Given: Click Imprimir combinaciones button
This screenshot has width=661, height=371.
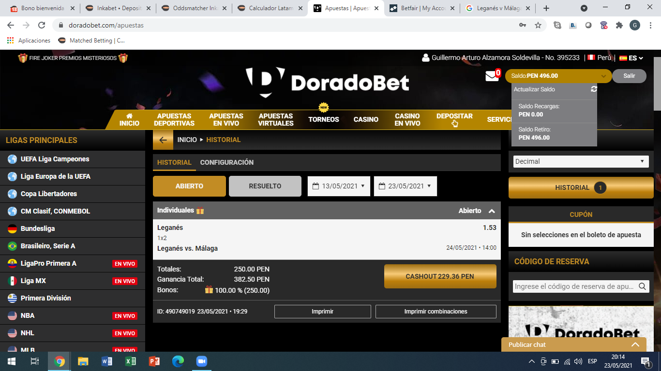Looking at the screenshot, I should [436, 312].
